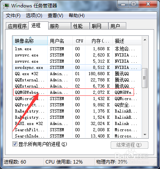This screenshot has width=160, height=169.
Task: Click the 32,024 K memory cell
Action: pos(100,123)
